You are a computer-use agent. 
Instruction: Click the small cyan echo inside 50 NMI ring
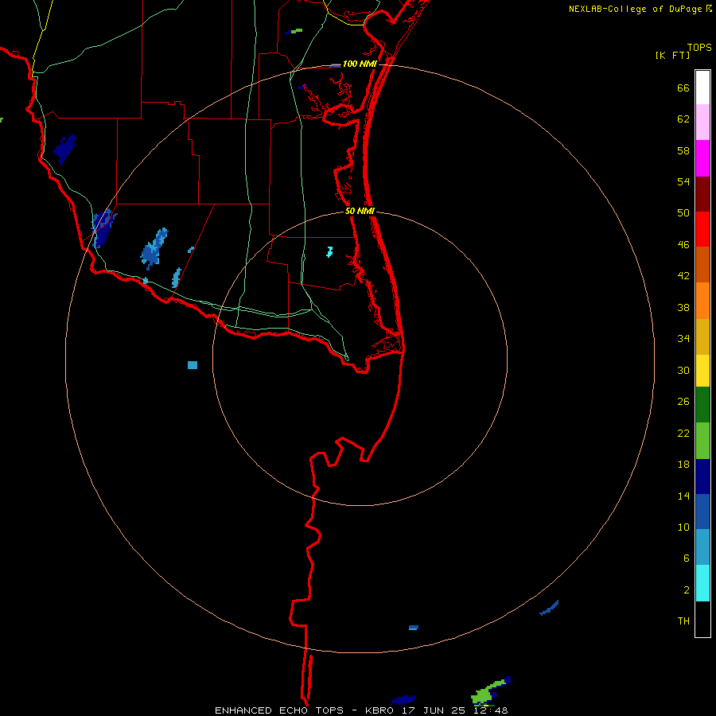329,251
